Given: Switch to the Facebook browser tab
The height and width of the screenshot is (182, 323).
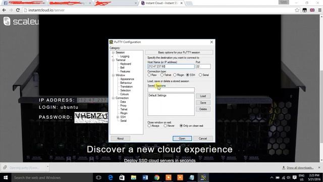Looking at the screenshot, I should (25, 3).
